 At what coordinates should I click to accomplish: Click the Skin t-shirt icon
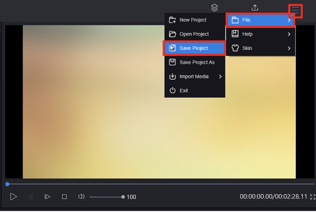coord(235,48)
